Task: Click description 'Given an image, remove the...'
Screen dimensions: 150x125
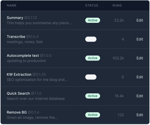Action: tap(32, 117)
